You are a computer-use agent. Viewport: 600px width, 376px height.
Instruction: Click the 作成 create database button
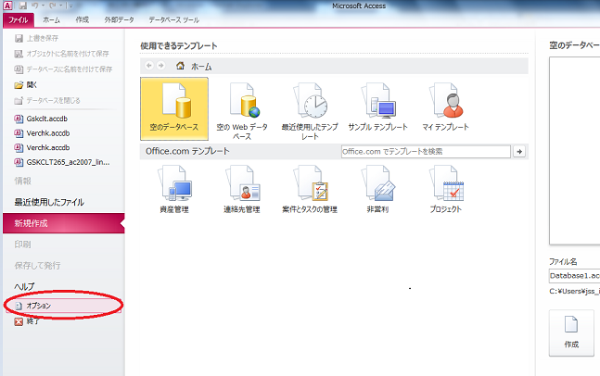click(571, 332)
